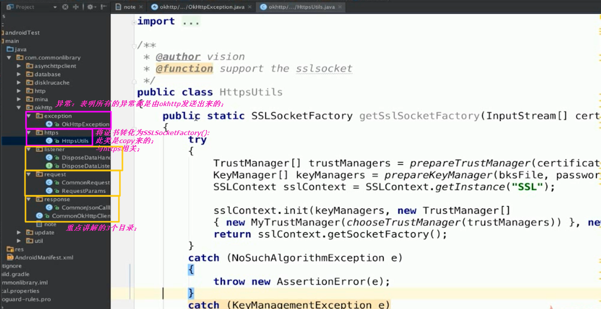Expand the database package
The width and height of the screenshot is (601, 309).
click(x=19, y=74)
